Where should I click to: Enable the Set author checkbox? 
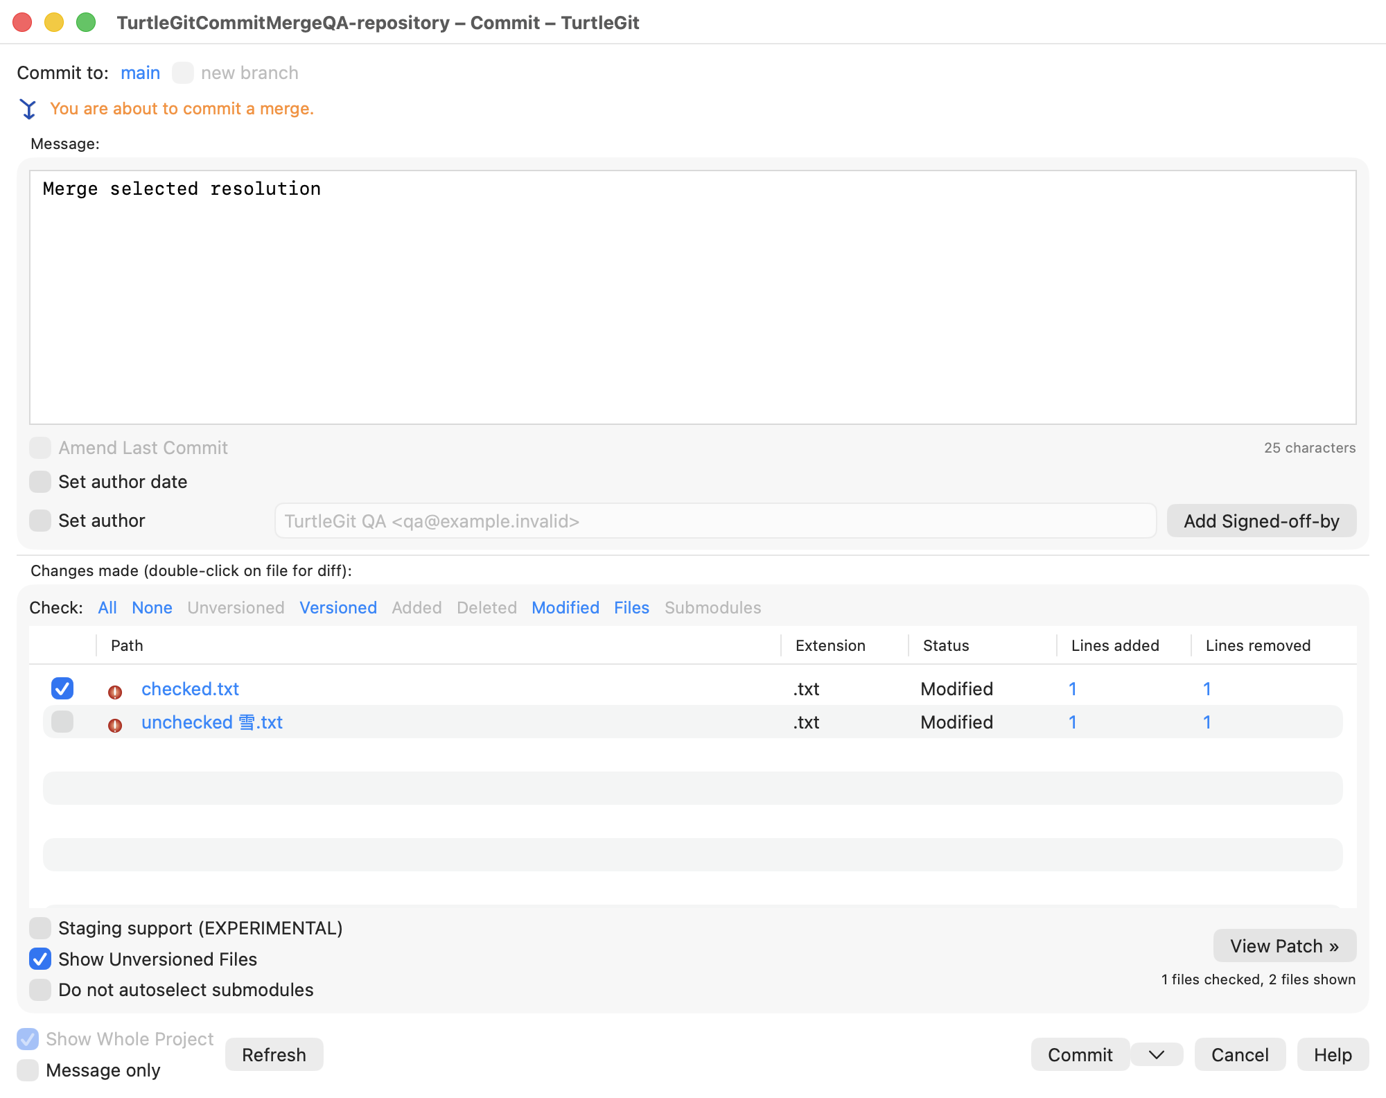click(40, 521)
